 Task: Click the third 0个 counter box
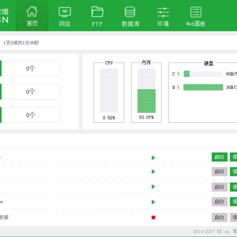pyautogui.click(x=30, y=115)
